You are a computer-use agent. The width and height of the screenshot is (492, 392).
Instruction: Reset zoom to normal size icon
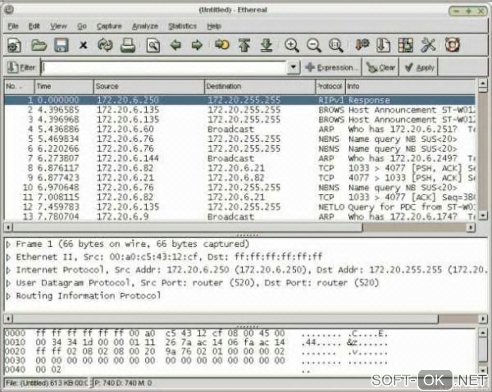tap(335, 45)
